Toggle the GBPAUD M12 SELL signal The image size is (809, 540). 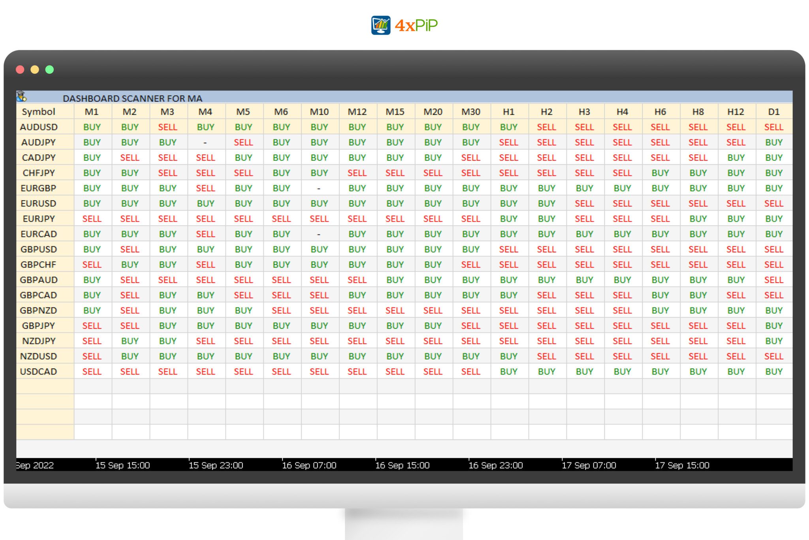click(x=357, y=280)
